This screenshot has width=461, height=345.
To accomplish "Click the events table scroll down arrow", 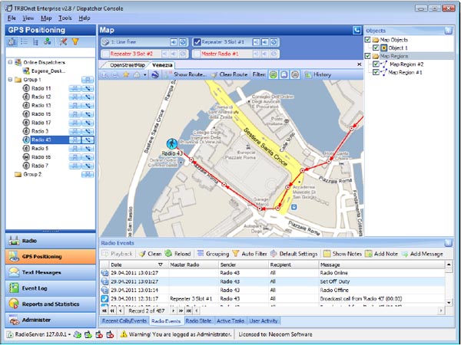I will click(449, 303).
